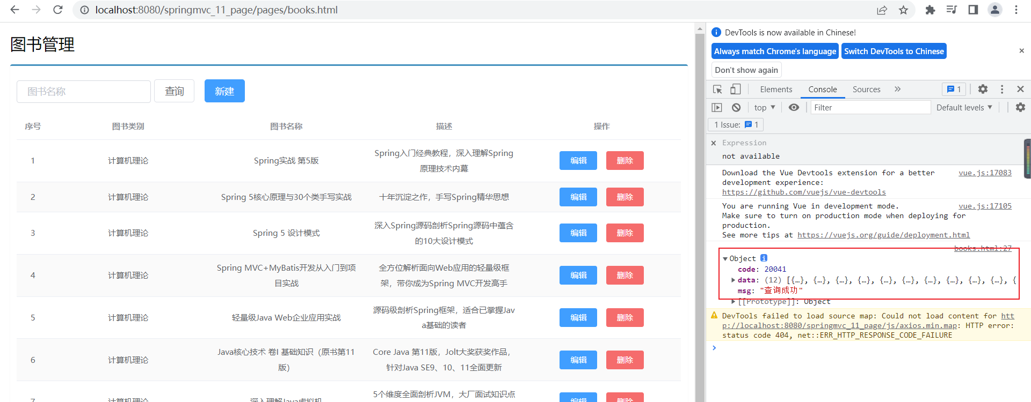Open the top JavaScript context dropdown

pyautogui.click(x=765, y=108)
